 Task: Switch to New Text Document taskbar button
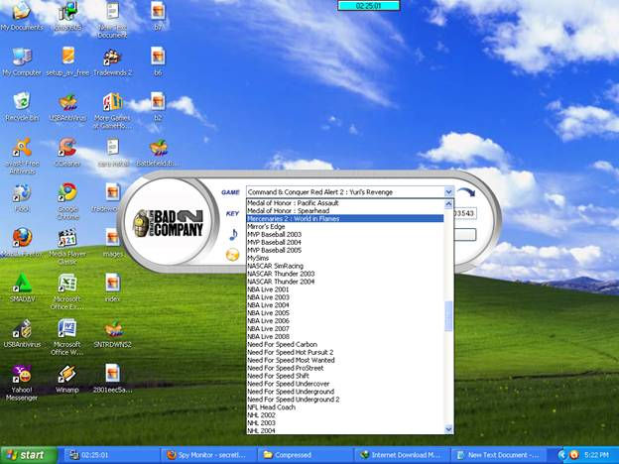498,455
